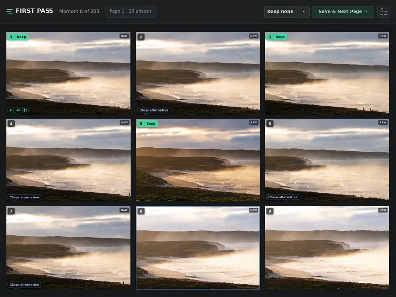Screen dimensions: 396x297
Task: Open the view settings sliders icon
Action: point(384,12)
